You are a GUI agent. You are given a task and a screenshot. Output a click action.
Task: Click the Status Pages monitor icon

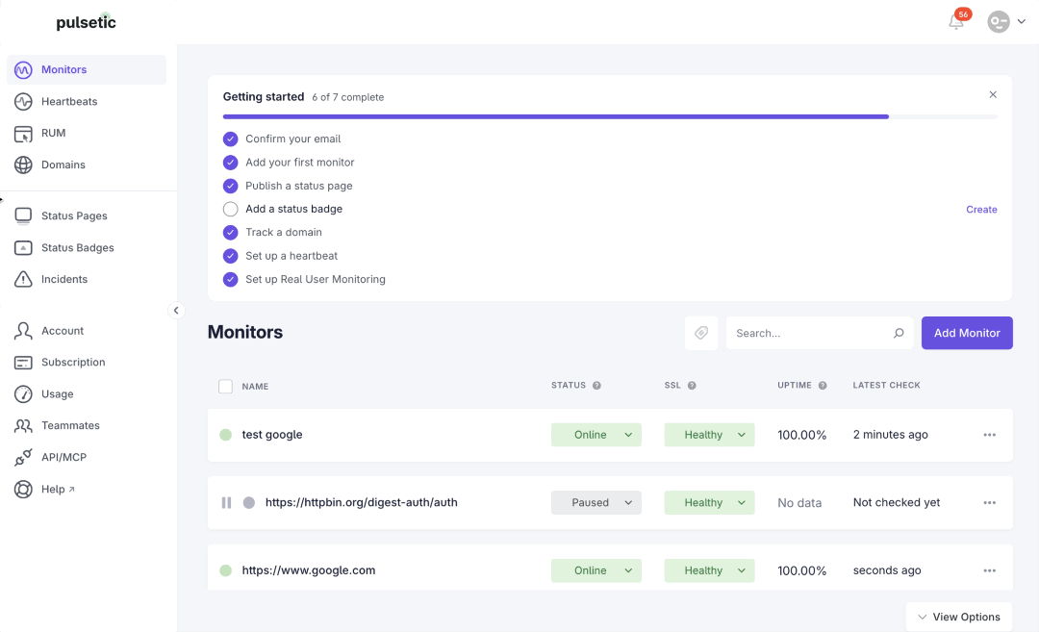23,215
